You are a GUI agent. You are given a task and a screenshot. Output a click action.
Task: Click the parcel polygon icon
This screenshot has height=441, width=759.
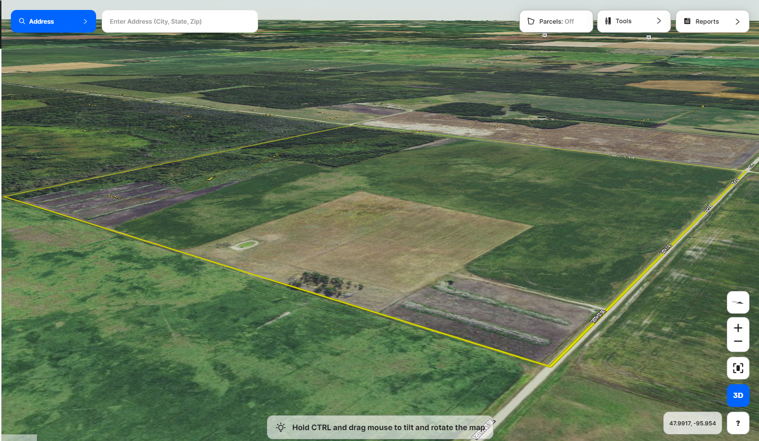531,21
